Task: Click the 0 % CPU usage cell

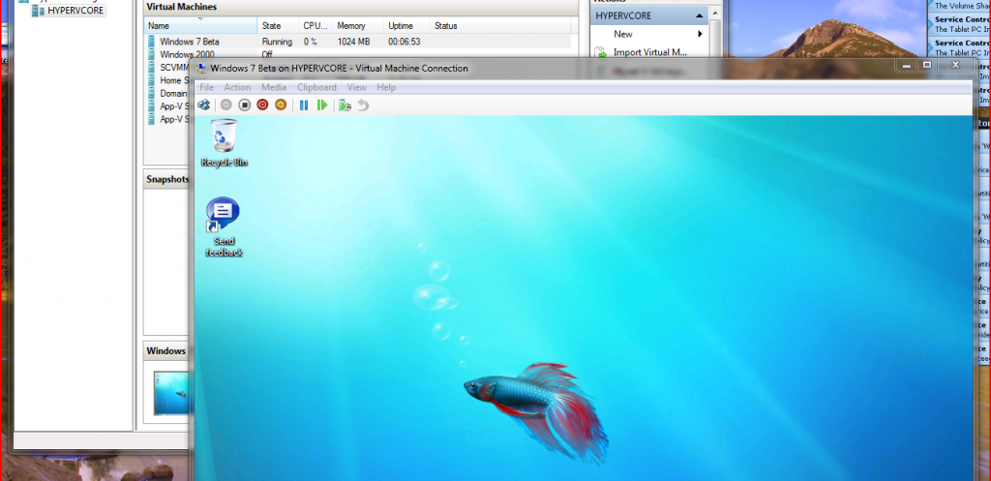Action: click(311, 42)
